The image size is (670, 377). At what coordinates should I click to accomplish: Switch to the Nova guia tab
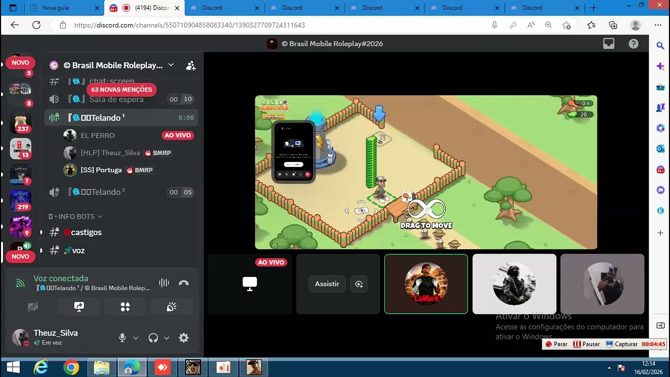point(65,8)
